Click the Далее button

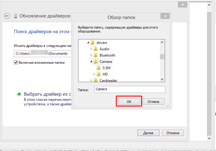[148, 133]
